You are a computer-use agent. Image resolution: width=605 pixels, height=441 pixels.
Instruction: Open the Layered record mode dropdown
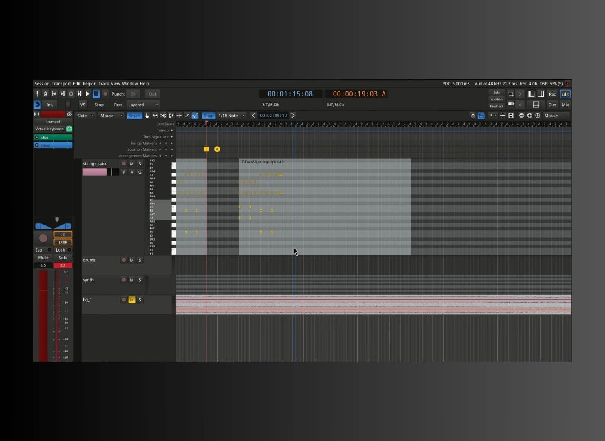pos(142,105)
